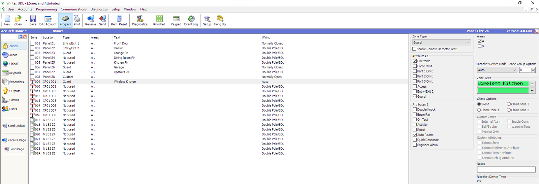The height and width of the screenshot is (184, 539).
Task: Open the Communications menu
Action: pyautogui.click(x=73, y=9)
